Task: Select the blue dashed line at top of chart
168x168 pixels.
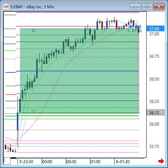Action: (78, 12)
